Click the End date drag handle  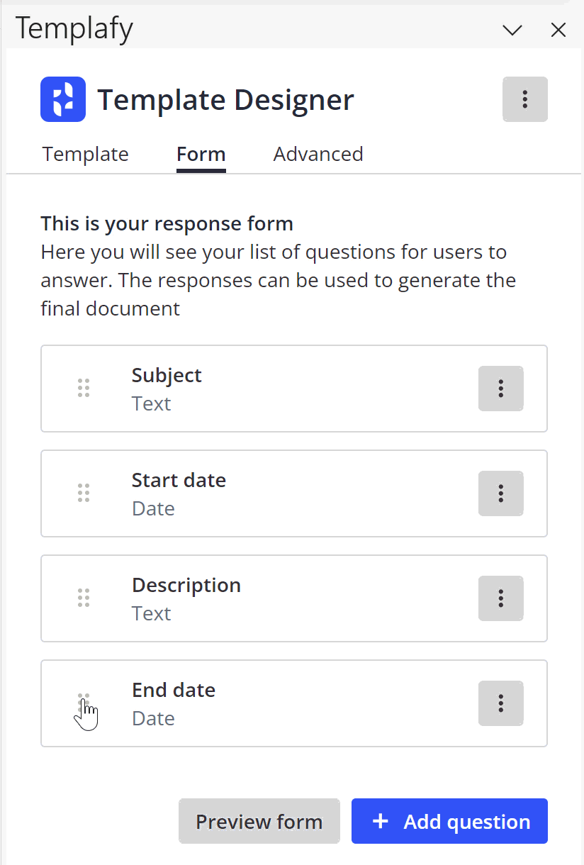click(x=84, y=703)
